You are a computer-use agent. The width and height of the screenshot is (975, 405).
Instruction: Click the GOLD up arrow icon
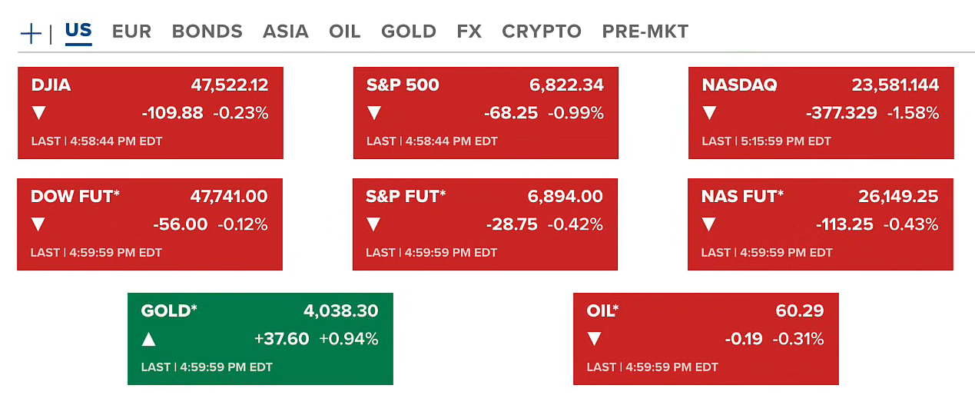coord(148,339)
